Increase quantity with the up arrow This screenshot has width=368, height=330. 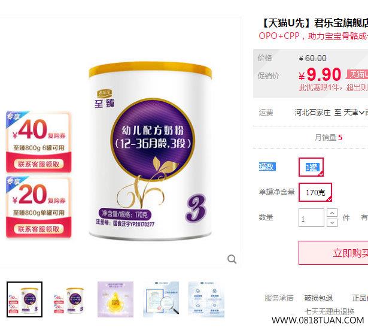332,213
